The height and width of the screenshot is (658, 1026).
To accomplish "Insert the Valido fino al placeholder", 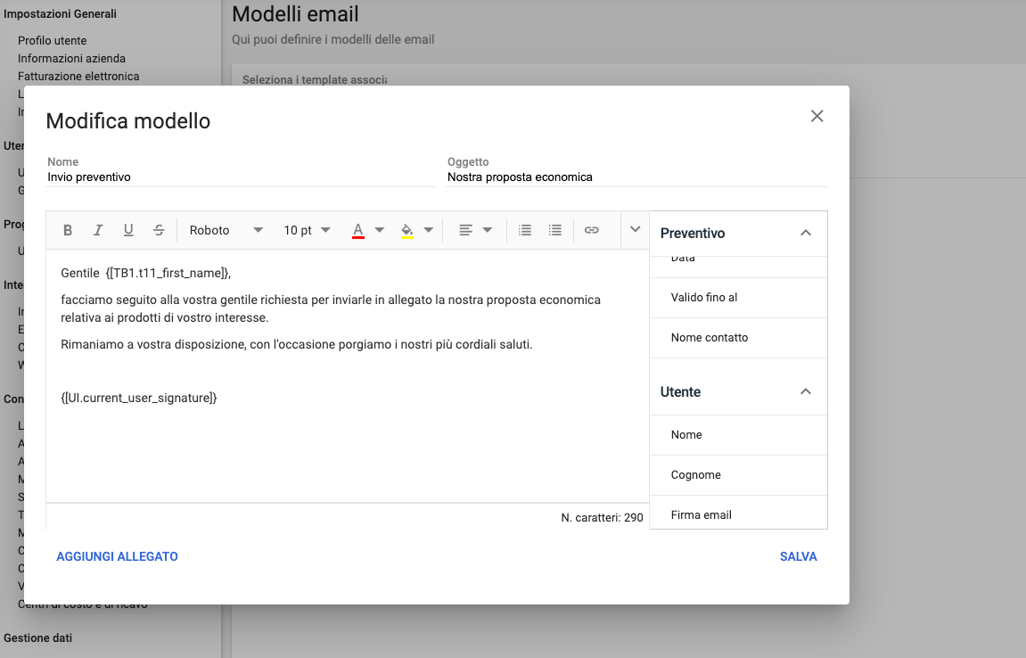I will pyautogui.click(x=738, y=298).
